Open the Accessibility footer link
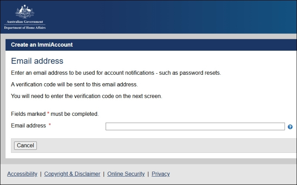This screenshot has width=297, height=185. [x=22, y=174]
